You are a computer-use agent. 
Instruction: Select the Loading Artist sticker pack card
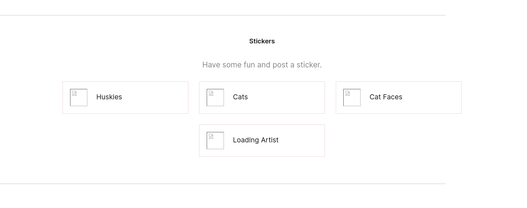point(262,141)
